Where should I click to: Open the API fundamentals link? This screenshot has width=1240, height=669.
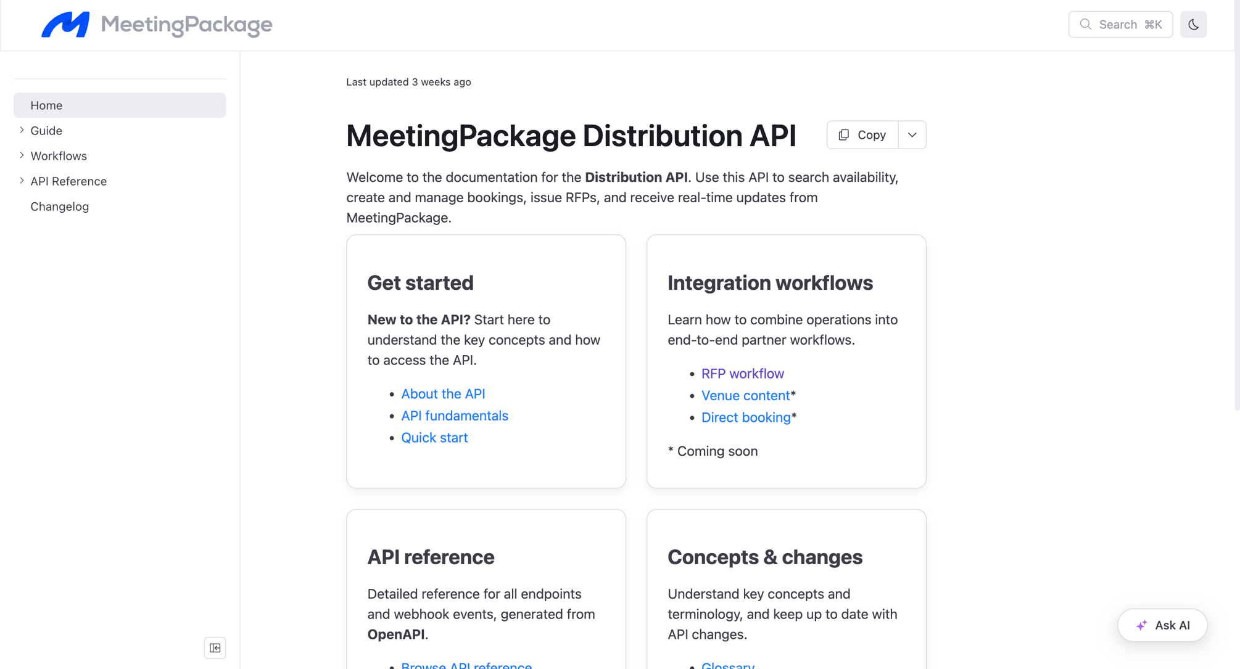tap(455, 416)
